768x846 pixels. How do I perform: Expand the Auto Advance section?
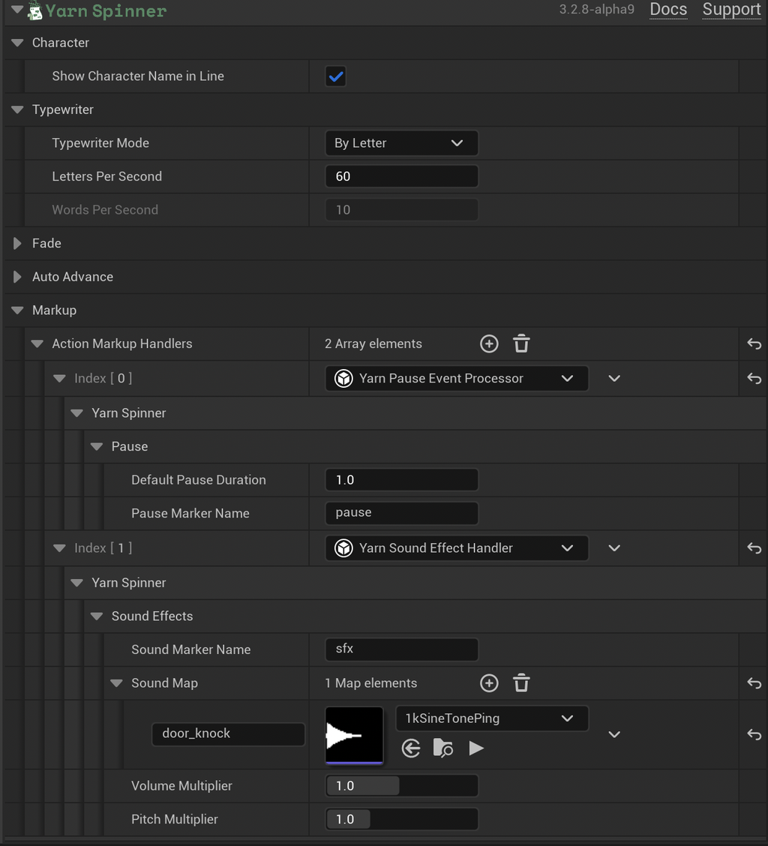click(17, 277)
